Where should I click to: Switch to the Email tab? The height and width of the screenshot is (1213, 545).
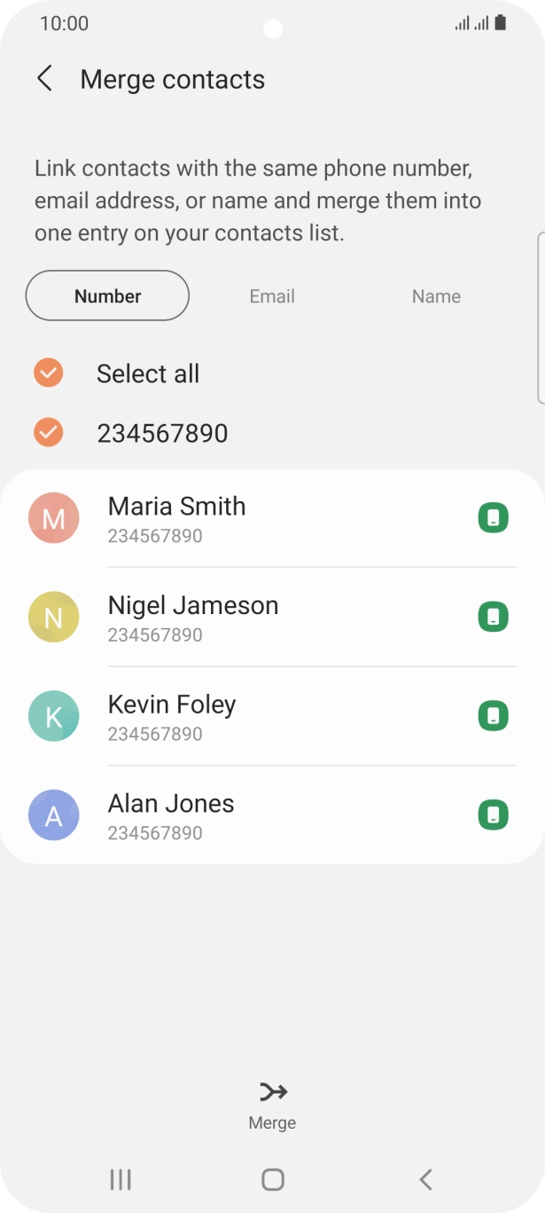point(272,296)
